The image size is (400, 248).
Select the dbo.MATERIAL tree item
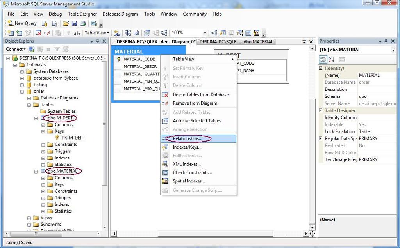(62, 171)
